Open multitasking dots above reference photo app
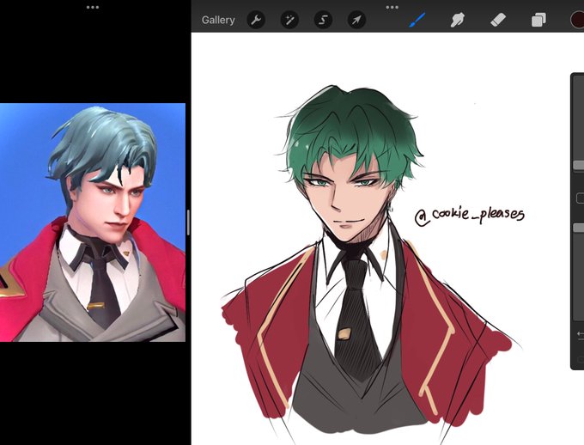The image size is (584, 445). click(93, 7)
